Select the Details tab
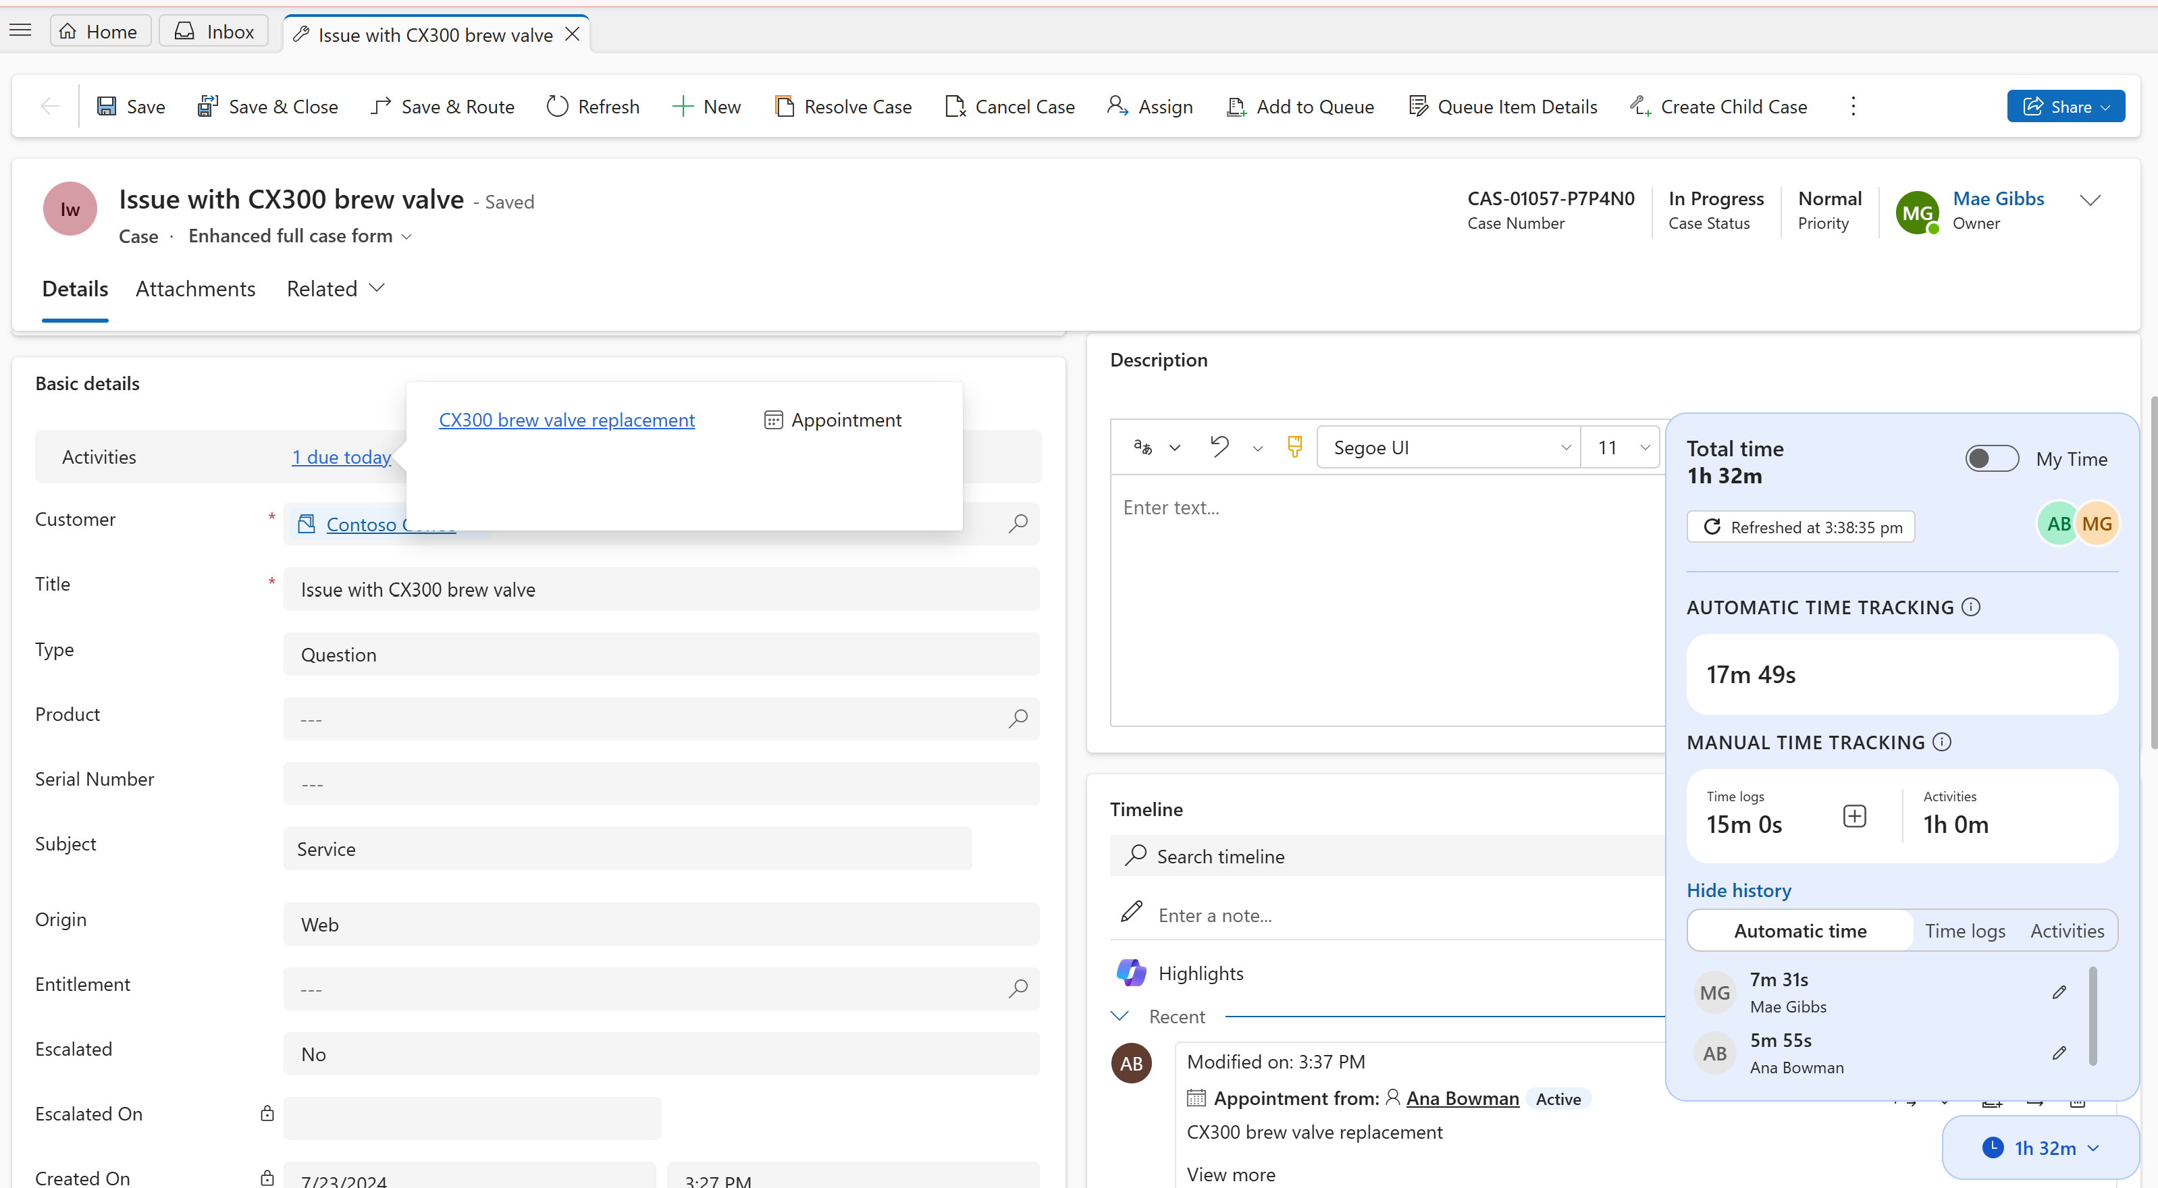The width and height of the screenshot is (2158, 1188). coord(75,288)
